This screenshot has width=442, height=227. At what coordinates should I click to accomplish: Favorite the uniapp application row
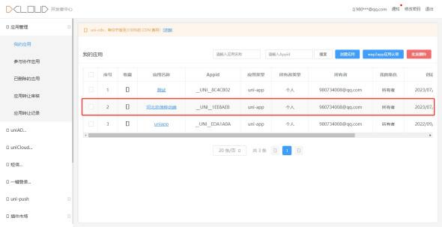(x=127, y=124)
